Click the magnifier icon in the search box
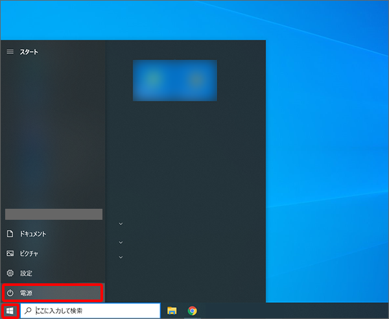The image size is (389, 319). coord(28,311)
